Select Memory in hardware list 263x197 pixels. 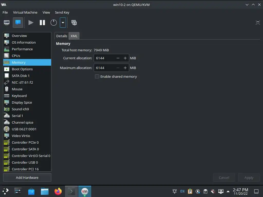[27, 62]
